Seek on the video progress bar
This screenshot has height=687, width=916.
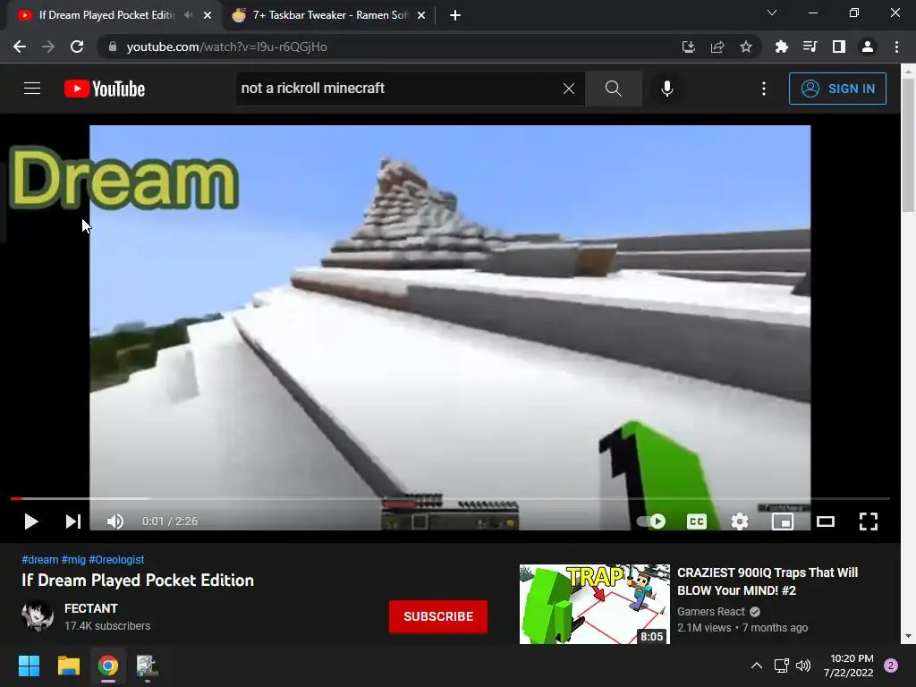click(x=450, y=498)
